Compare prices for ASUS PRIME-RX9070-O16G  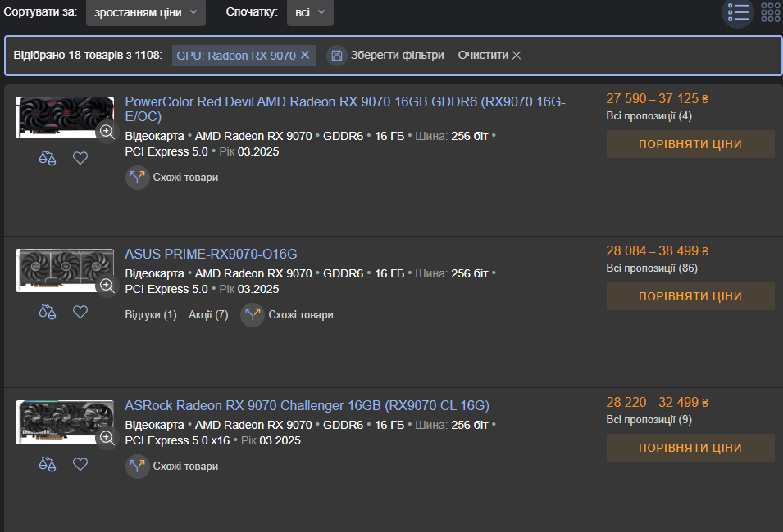690,296
